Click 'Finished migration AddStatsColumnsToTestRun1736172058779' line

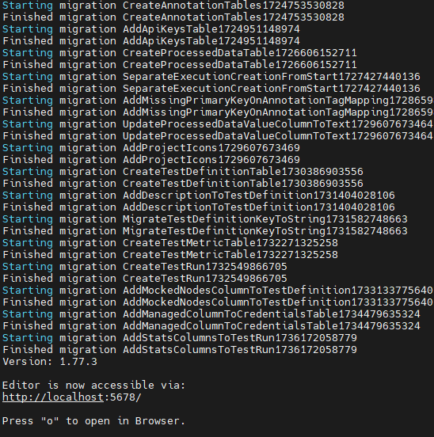pos(180,349)
